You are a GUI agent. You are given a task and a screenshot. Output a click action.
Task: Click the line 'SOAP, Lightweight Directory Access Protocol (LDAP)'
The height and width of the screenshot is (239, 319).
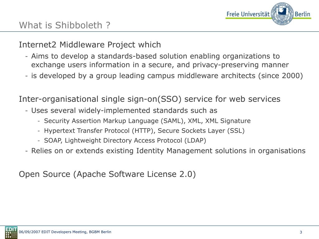pos(125,140)
